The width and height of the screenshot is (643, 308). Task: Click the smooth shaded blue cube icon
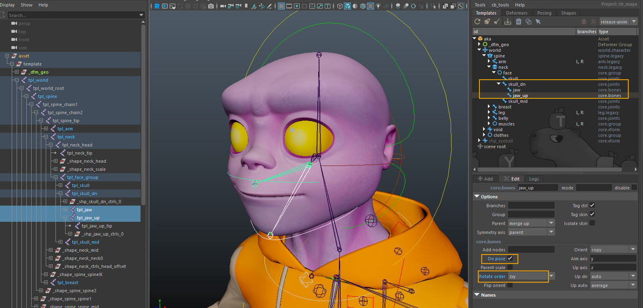[x=347, y=6]
